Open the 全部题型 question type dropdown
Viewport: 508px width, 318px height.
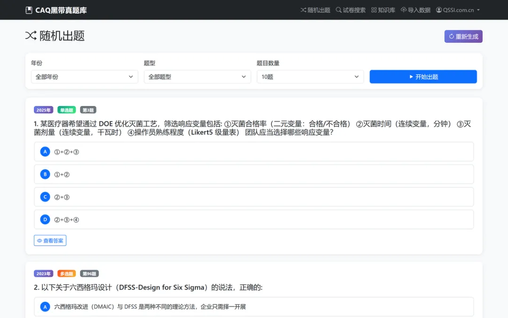point(197,77)
